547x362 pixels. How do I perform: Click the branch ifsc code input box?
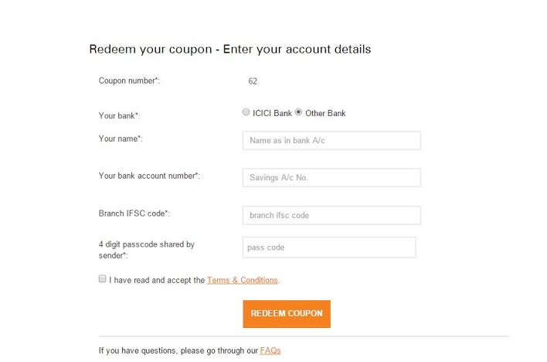click(x=331, y=215)
